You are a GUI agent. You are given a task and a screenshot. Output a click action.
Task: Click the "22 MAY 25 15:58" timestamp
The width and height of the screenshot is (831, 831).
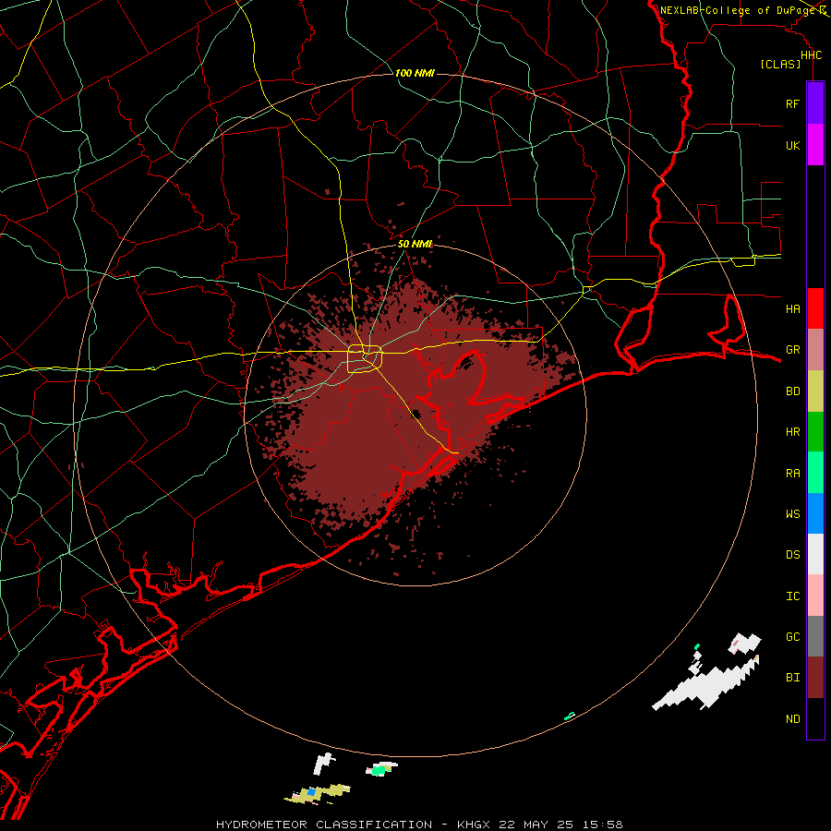coord(560,825)
